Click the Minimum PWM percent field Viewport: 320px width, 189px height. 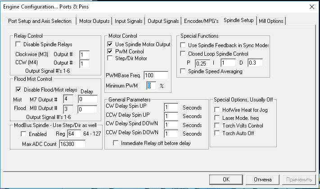[151, 85]
